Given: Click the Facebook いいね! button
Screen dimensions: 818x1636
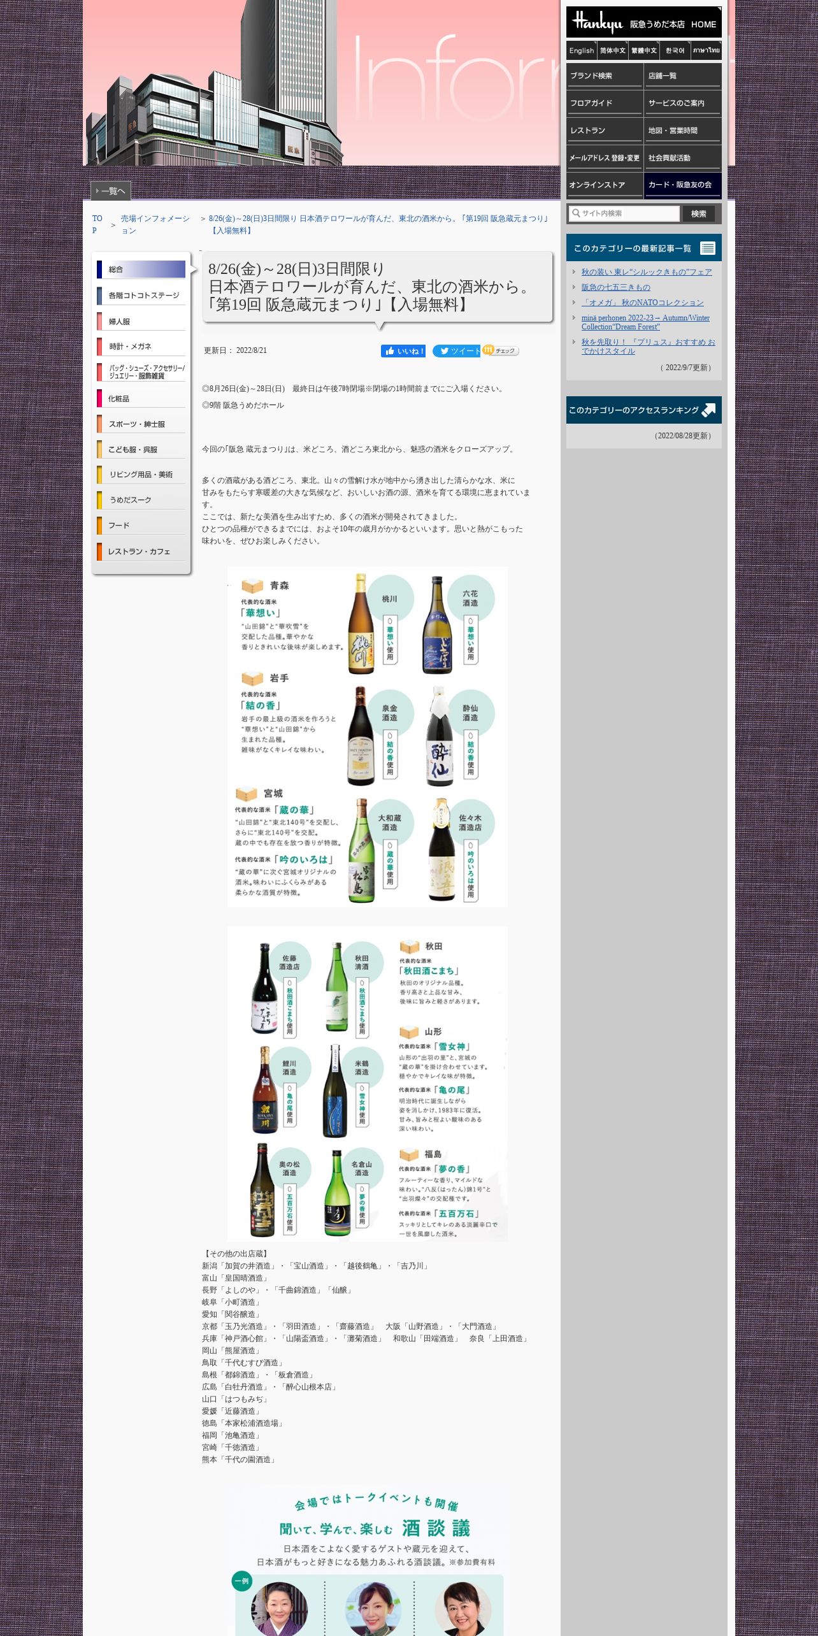Looking at the screenshot, I should (403, 351).
